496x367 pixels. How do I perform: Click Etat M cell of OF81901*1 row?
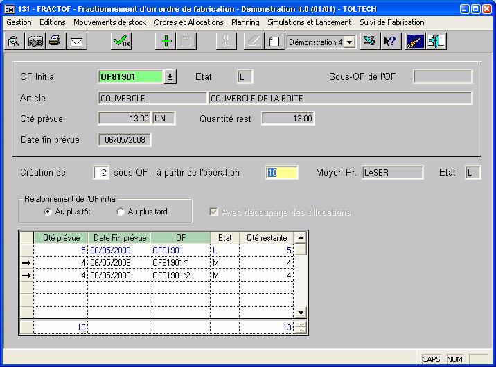tap(225, 263)
